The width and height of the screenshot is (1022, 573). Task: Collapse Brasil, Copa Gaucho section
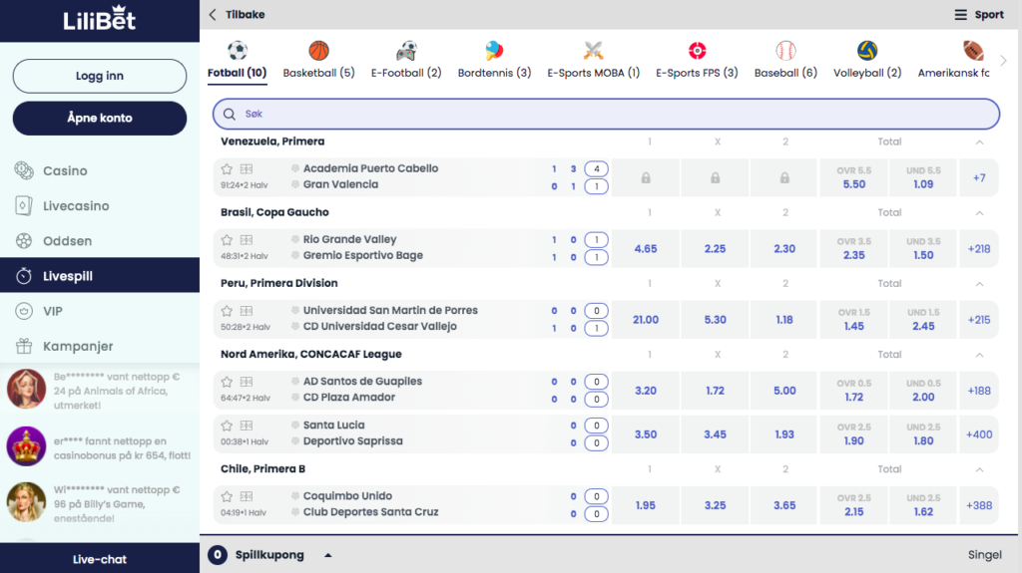(x=979, y=213)
